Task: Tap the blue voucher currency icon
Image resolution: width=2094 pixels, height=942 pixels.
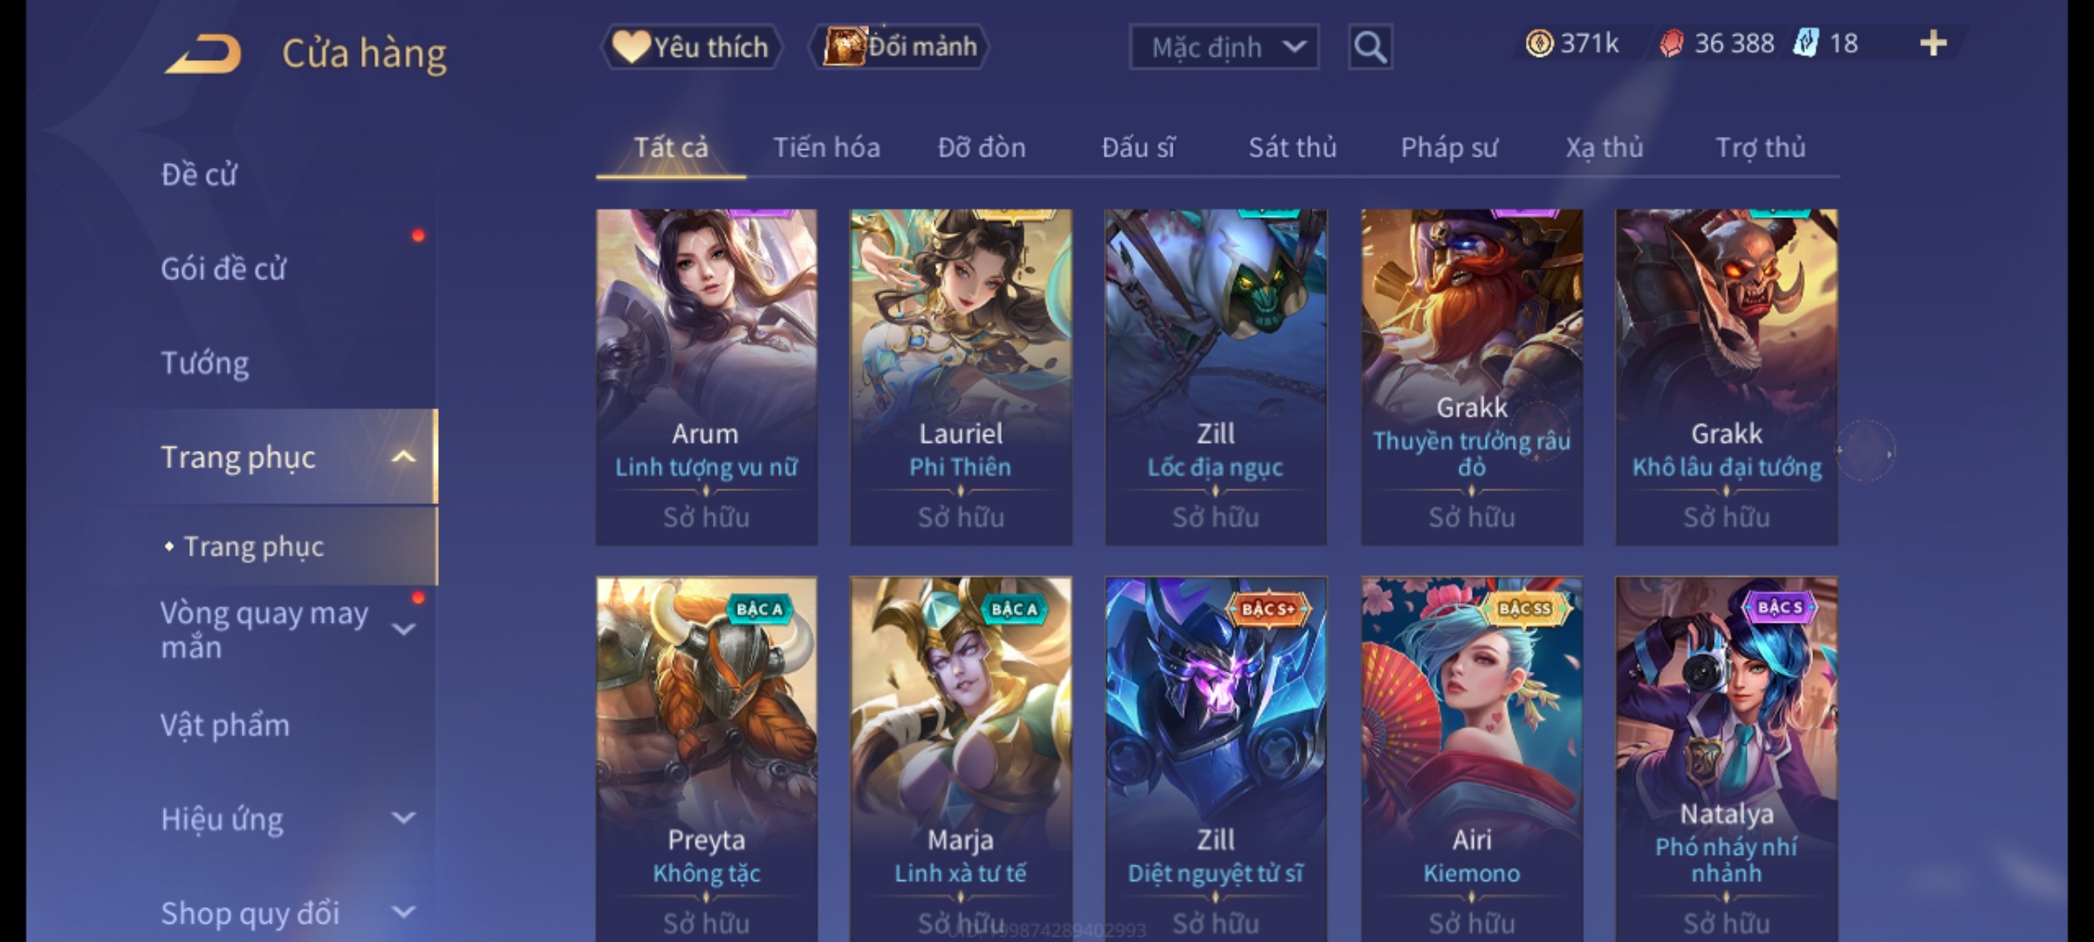Action: (x=1805, y=43)
